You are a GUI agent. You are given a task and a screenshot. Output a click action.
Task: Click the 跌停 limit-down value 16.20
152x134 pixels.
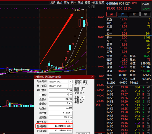coord(147,56)
